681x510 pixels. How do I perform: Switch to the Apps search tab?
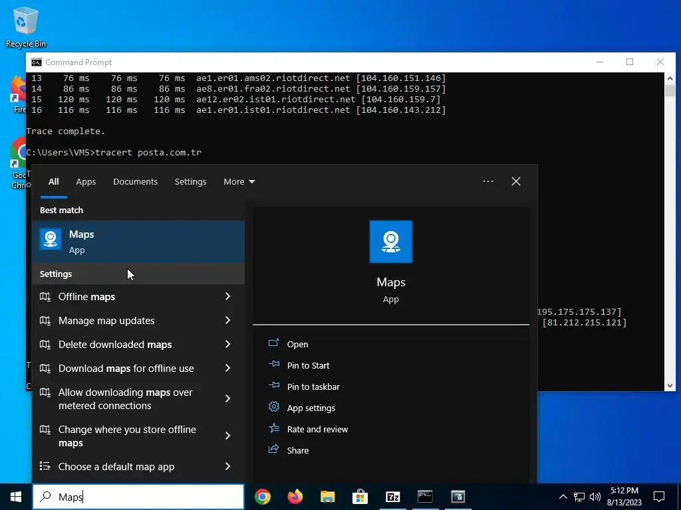[86, 182]
